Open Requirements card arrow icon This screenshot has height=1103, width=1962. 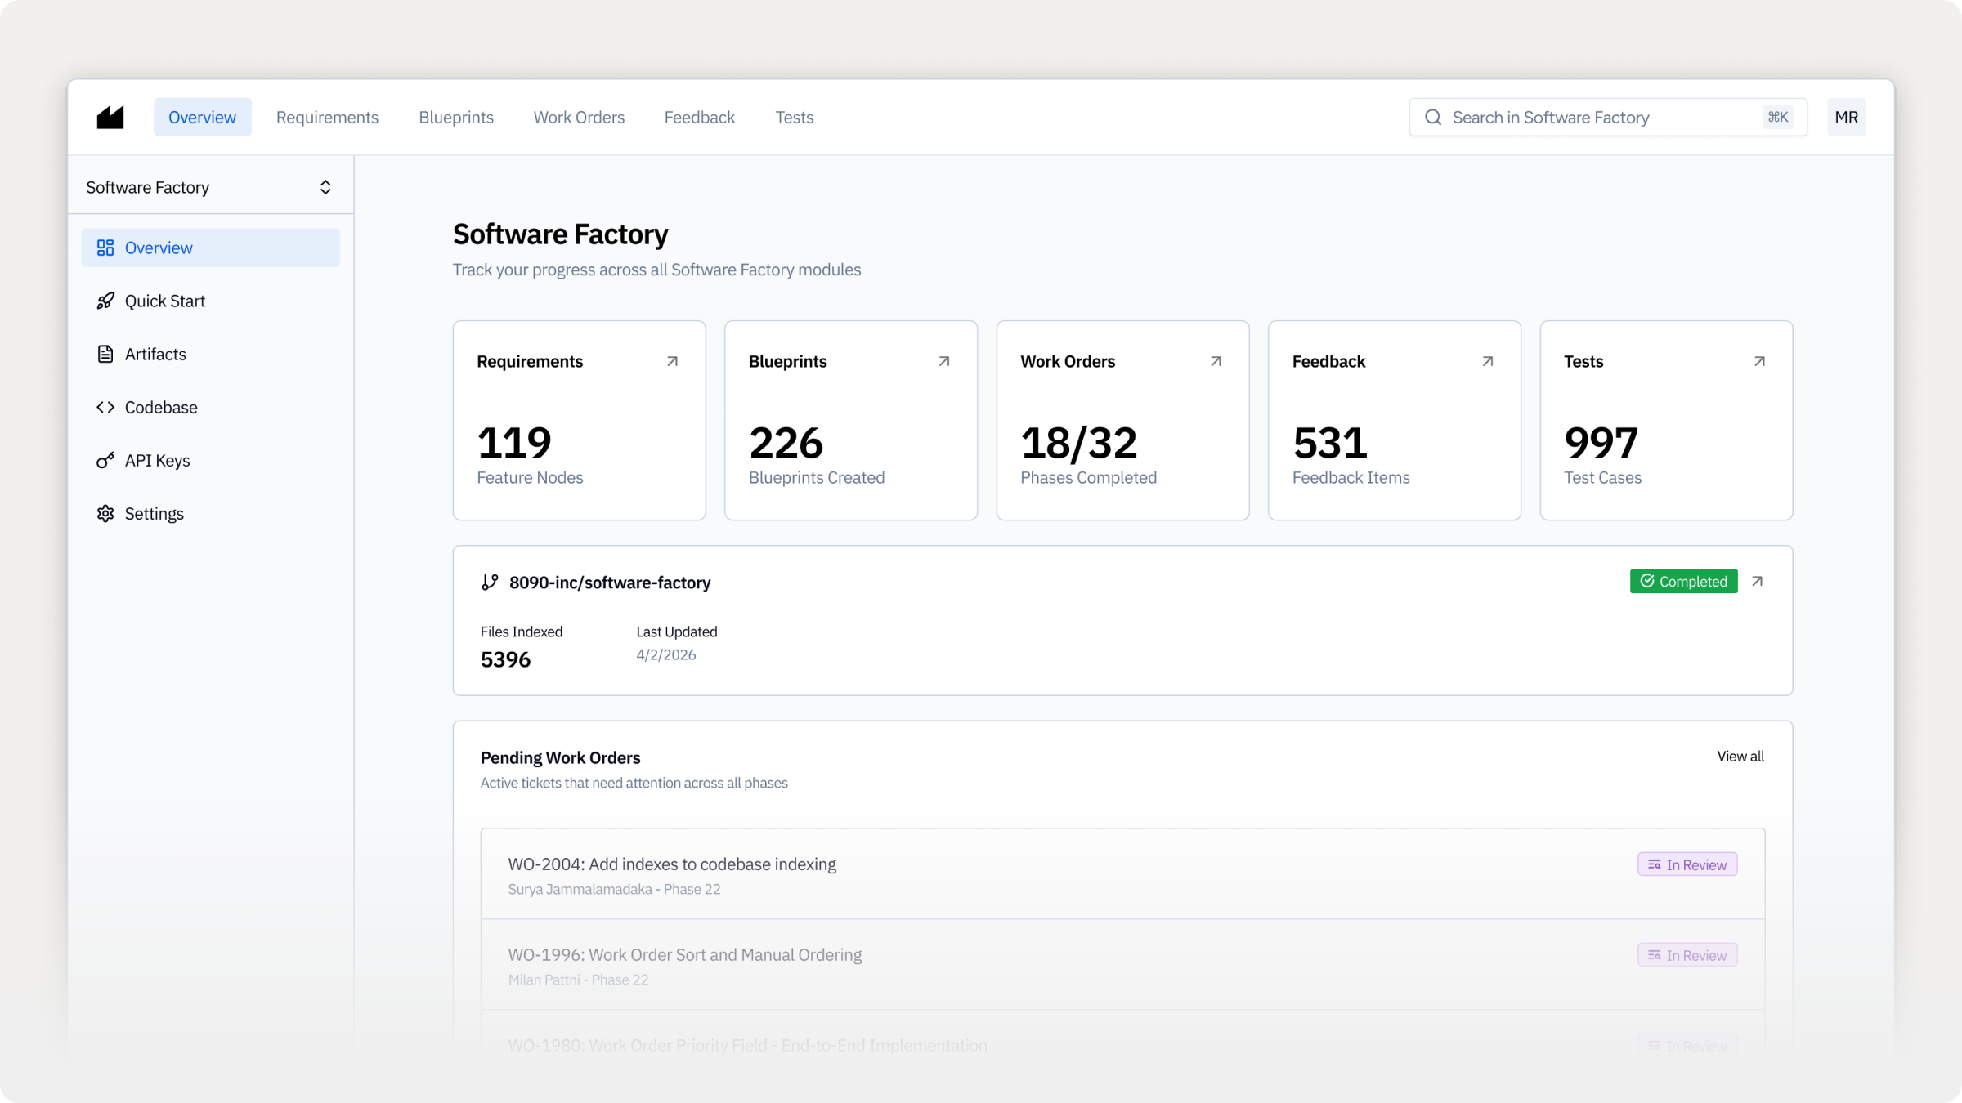672,361
